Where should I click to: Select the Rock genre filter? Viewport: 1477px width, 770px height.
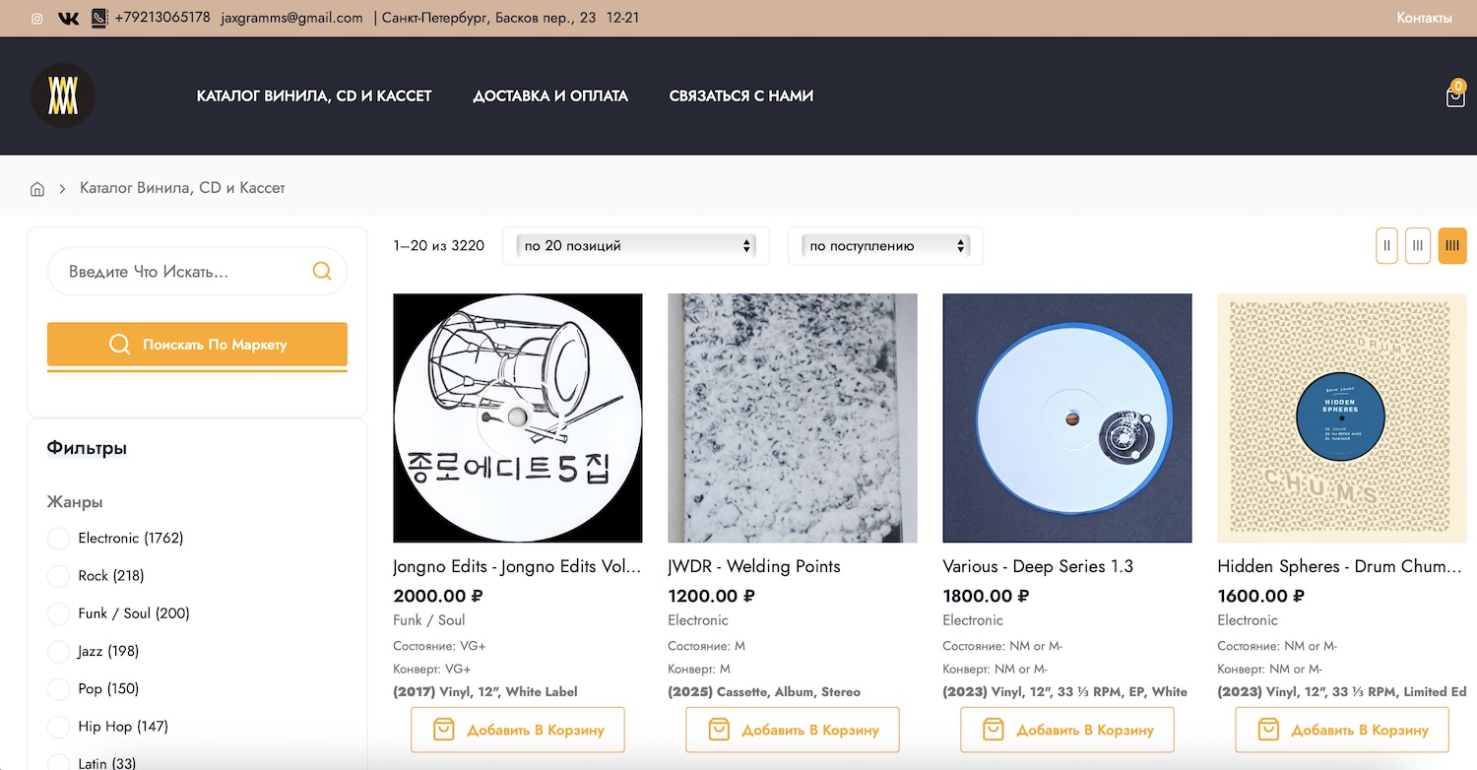(59, 576)
